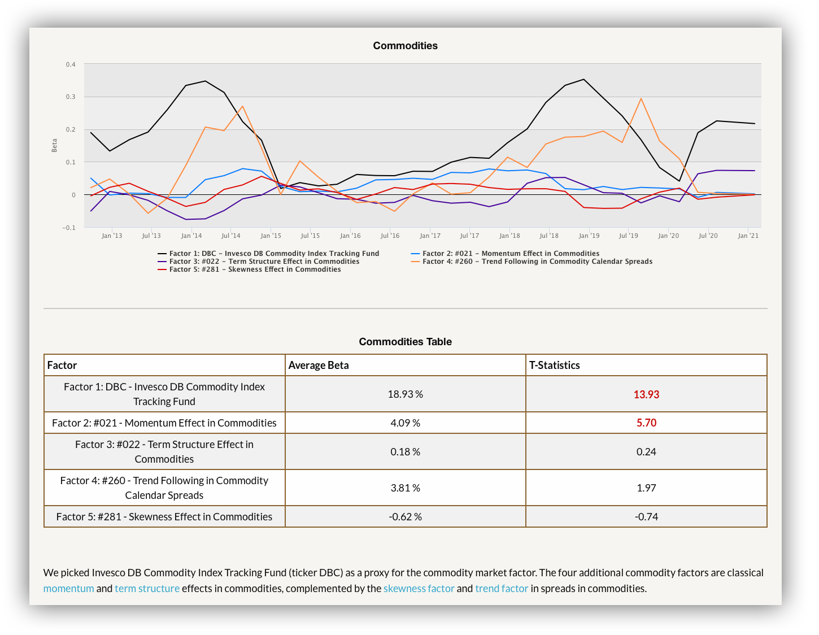Click the Jan '13 x-axis label
Image resolution: width=819 pixels, height=635 pixels.
[112, 236]
